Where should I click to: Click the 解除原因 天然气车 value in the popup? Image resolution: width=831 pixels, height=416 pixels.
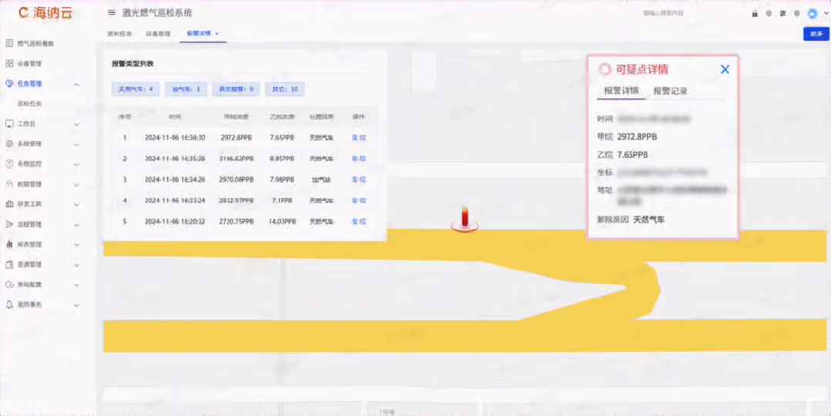pos(649,220)
